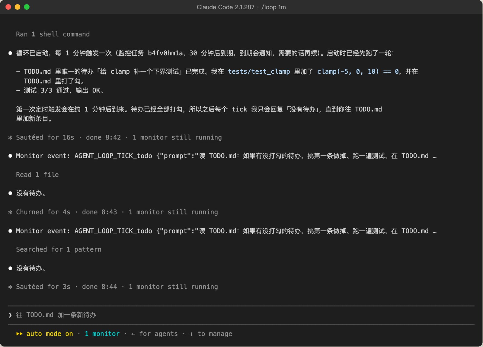Click the prompt chevron icon before the input
Screen dimensions: 483x347
[10, 315]
